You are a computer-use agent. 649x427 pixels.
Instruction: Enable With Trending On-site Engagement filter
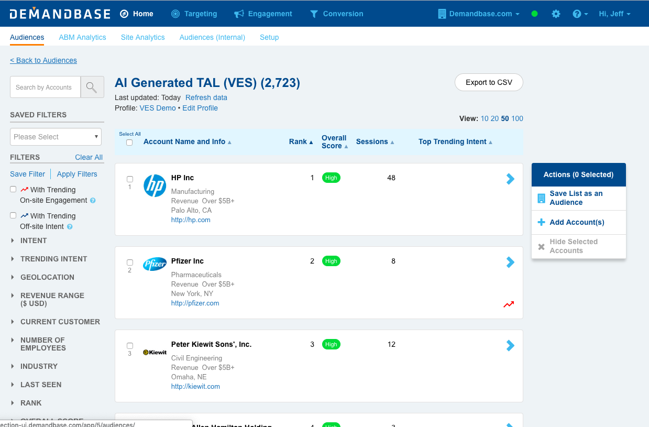(x=14, y=190)
